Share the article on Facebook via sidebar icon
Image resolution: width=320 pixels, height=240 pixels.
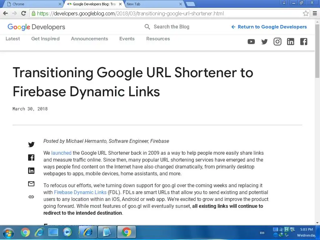pyautogui.click(x=31, y=157)
